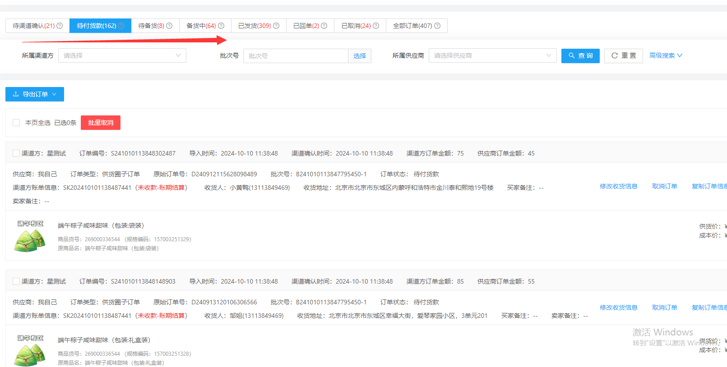Click help icon beside 备货中 tab
The width and height of the screenshot is (727, 367).
pos(221,26)
